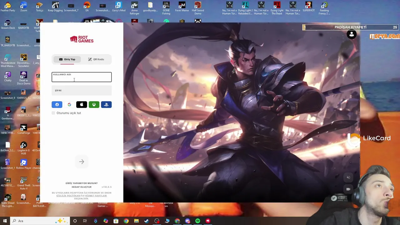400x225 pixels.
Task: Open the Roblox Player desktop shortcut
Action: pos(23,164)
